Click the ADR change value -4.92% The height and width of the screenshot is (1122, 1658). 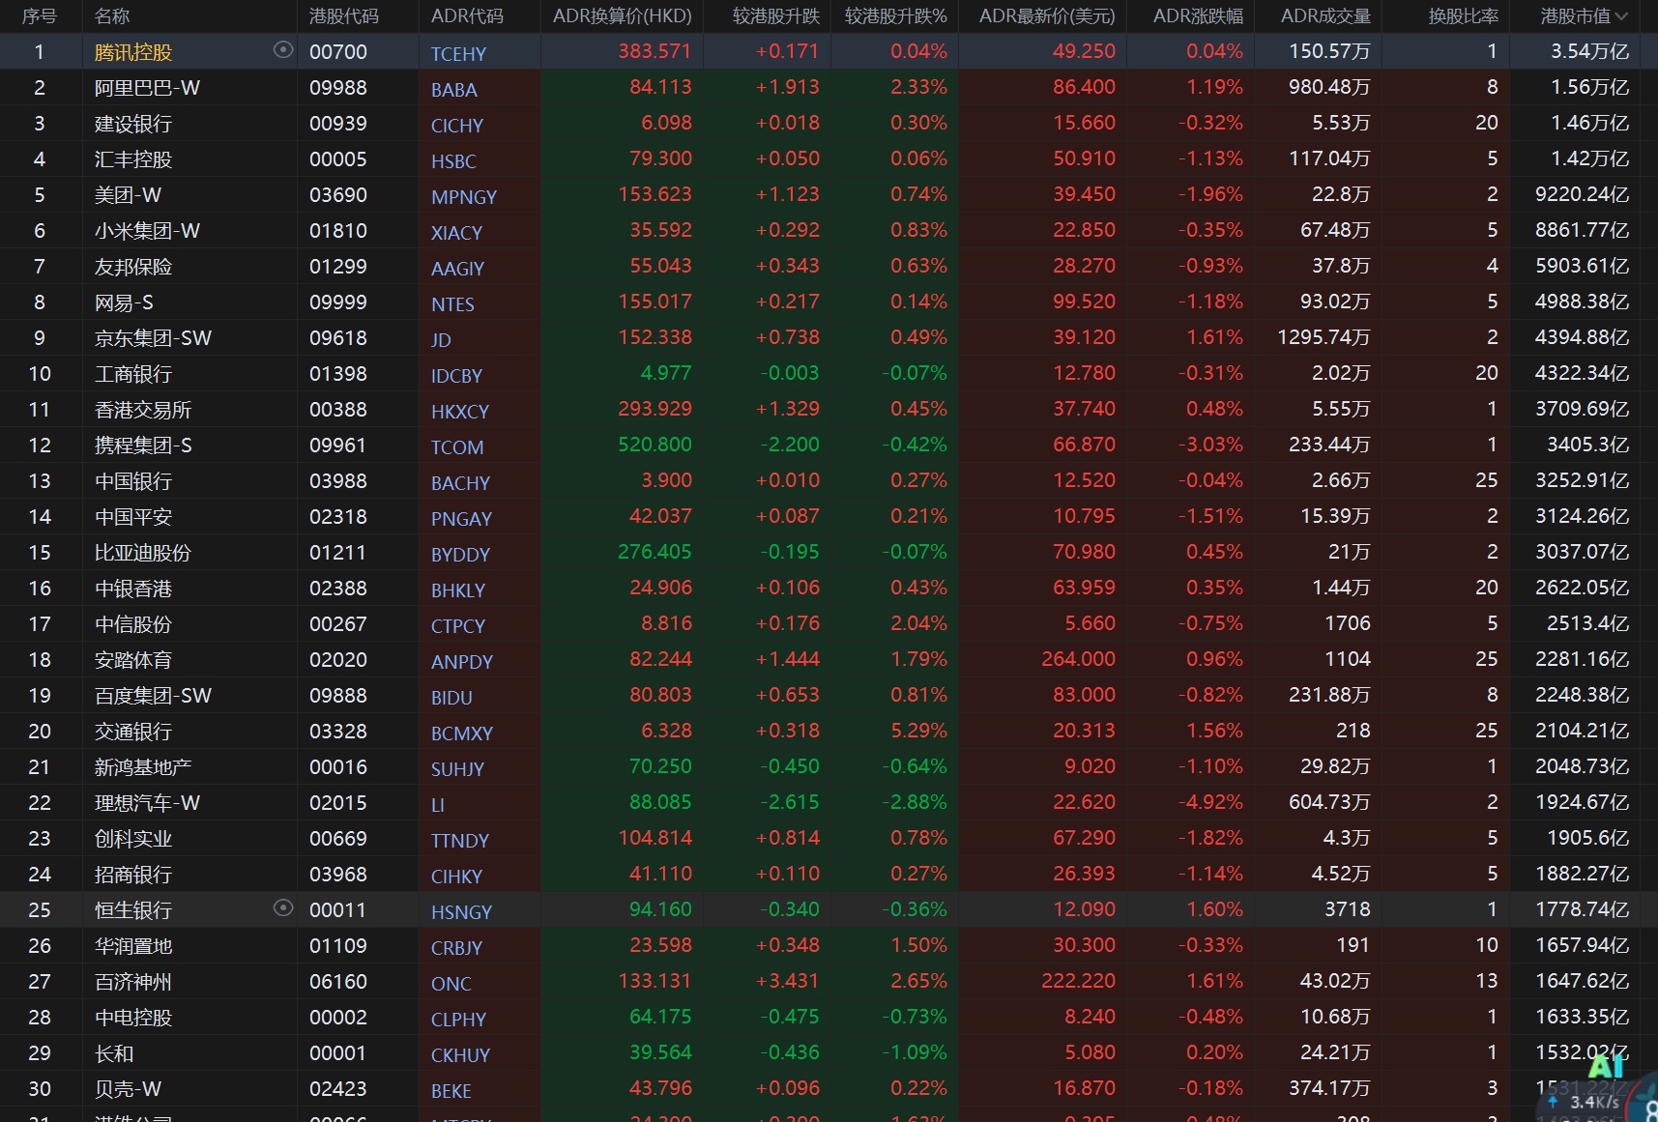[1210, 802]
